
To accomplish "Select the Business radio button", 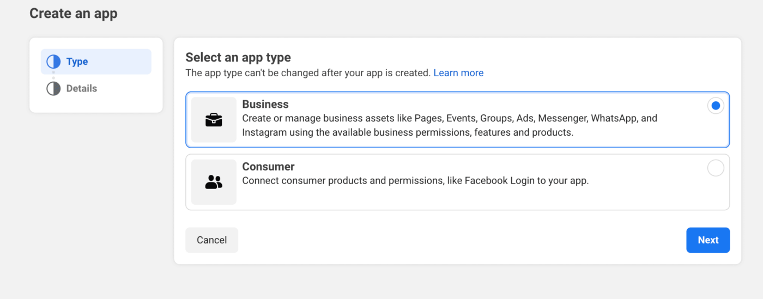I will click(716, 106).
